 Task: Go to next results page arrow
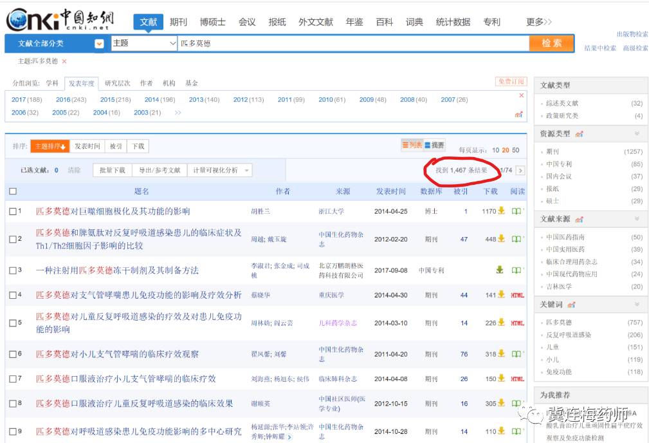pos(520,171)
